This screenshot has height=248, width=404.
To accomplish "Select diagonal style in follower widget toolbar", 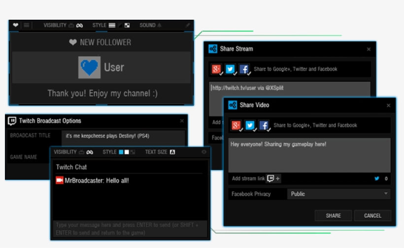I will pos(120,25).
